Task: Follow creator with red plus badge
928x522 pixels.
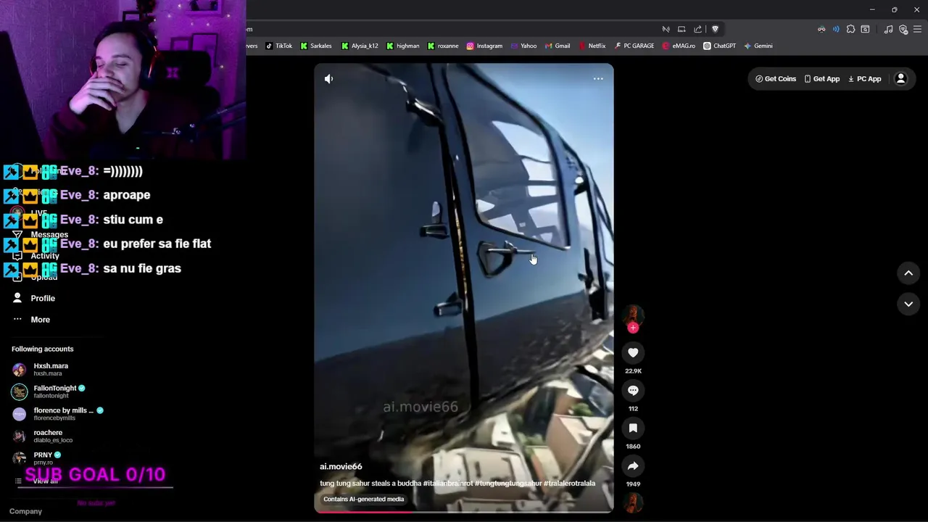Action: tap(633, 328)
